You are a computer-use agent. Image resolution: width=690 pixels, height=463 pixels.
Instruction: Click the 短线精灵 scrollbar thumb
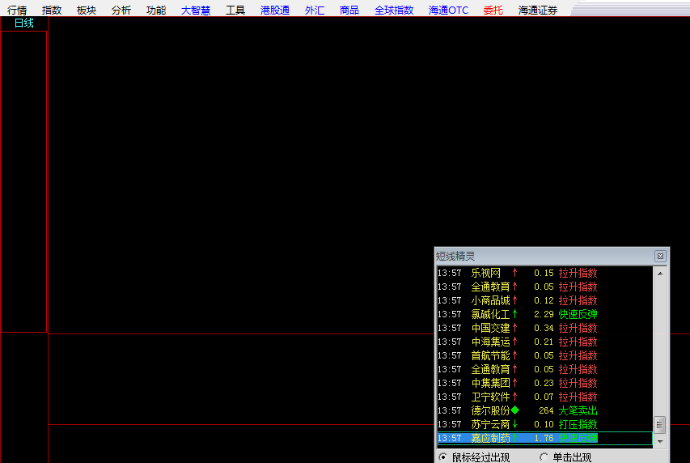pyautogui.click(x=660, y=426)
